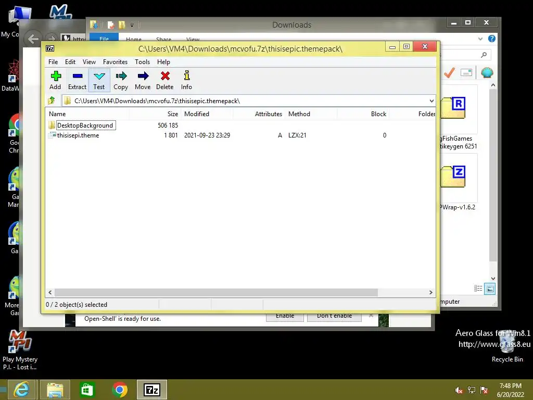
Task: Switch Downloads window to details view icon
Action: [478, 289]
